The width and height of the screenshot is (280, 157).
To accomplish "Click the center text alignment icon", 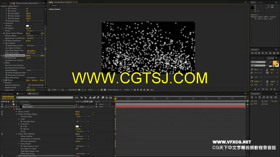I will coord(256,97).
